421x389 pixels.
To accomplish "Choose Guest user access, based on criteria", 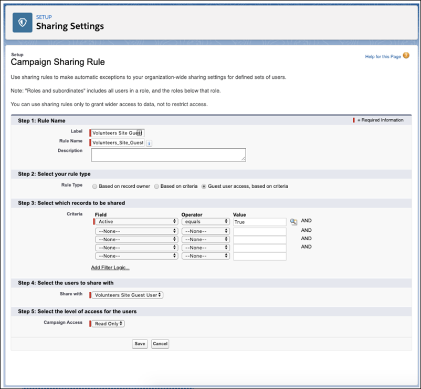I will [204, 186].
